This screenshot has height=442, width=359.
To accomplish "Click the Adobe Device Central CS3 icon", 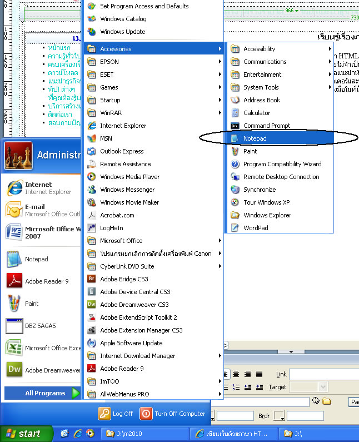I will tap(92, 292).
